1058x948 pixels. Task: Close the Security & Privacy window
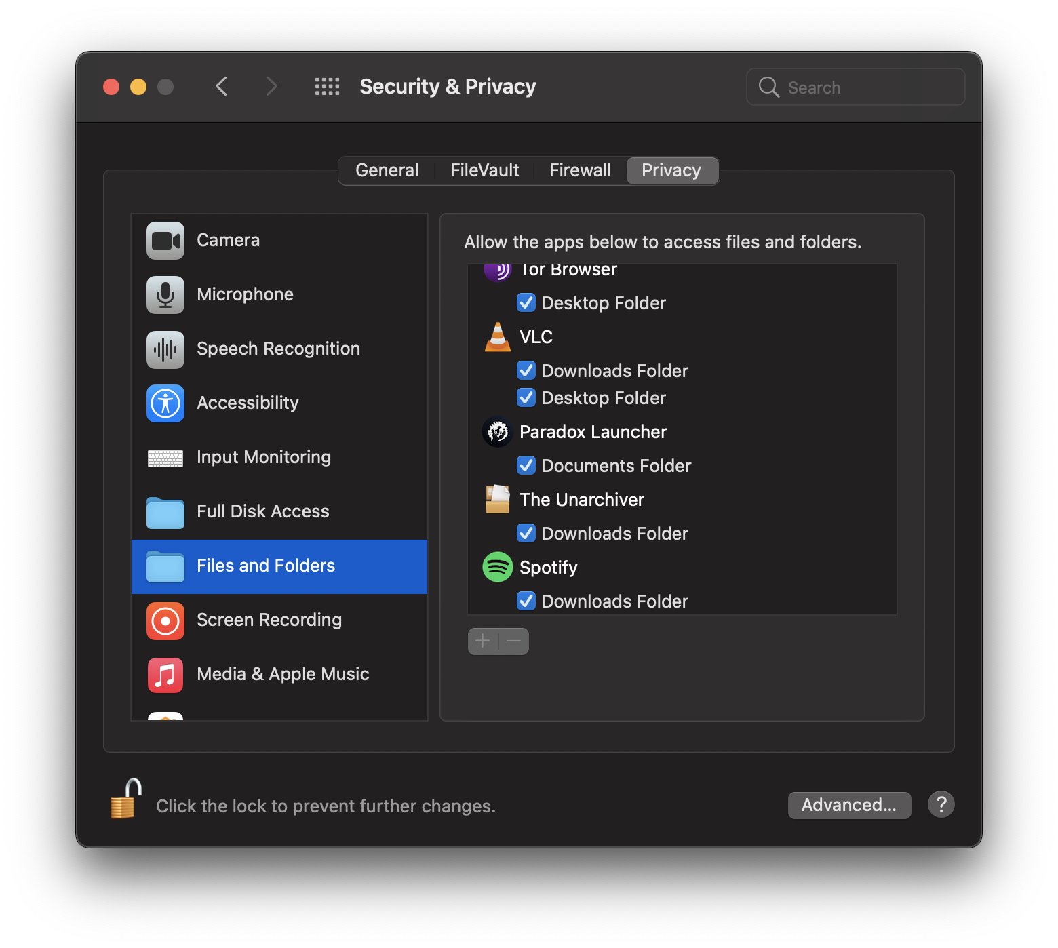111,87
